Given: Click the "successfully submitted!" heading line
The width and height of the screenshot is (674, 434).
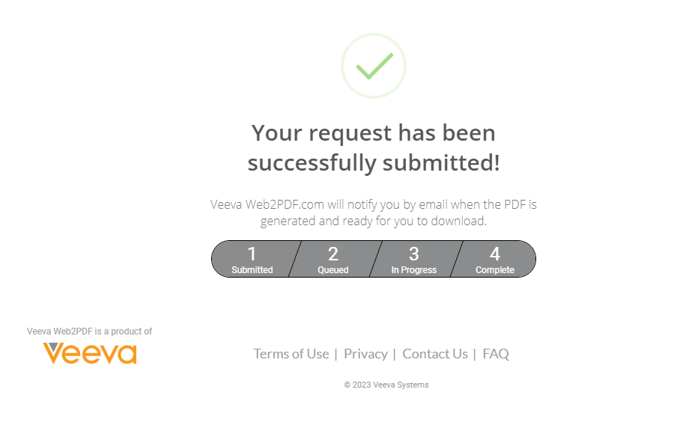Looking at the screenshot, I should click(x=374, y=162).
